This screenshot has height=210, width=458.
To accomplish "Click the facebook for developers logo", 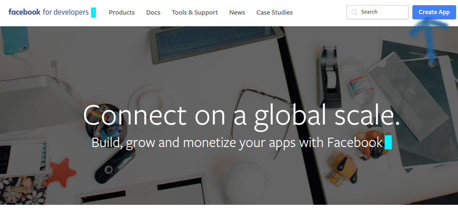I will [48, 12].
